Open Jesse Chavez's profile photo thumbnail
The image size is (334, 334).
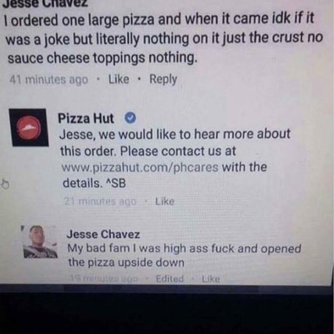40,242
